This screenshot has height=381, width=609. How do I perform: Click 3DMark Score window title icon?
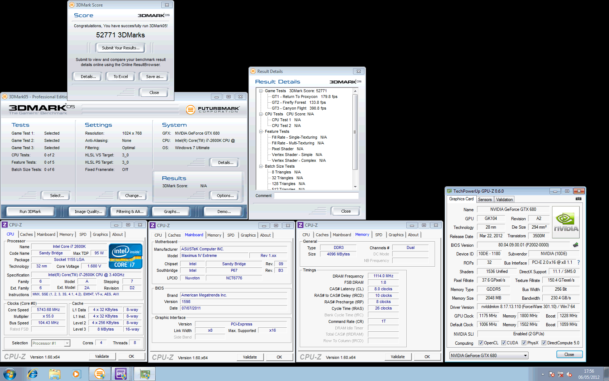pos(72,5)
